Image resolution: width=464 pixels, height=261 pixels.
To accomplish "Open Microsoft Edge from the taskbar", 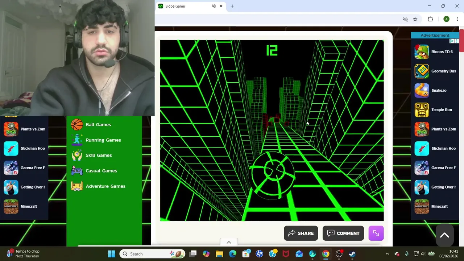I will (x=233, y=254).
